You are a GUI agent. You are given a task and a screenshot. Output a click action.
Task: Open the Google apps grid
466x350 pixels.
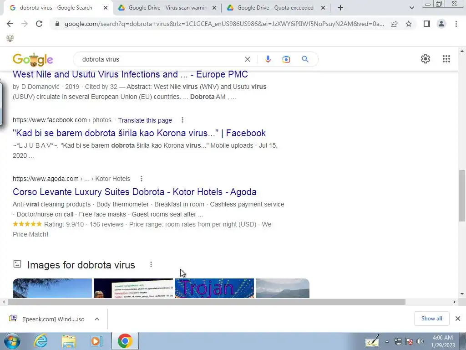446,59
